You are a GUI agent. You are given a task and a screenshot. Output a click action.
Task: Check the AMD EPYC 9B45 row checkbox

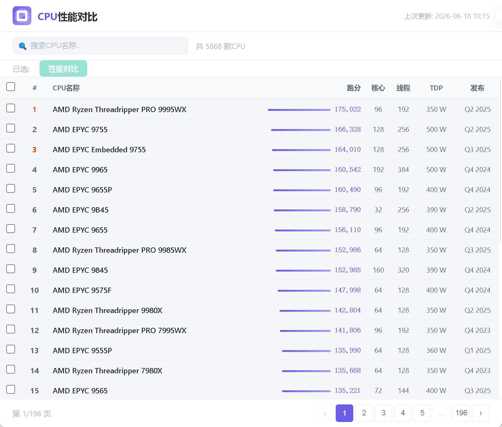(11, 208)
